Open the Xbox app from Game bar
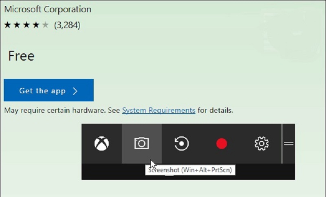Image resolution: width=326 pixels, height=197 pixels. point(101,144)
